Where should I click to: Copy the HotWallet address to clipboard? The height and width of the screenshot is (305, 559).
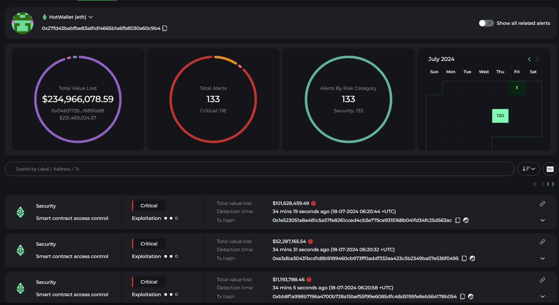click(165, 28)
